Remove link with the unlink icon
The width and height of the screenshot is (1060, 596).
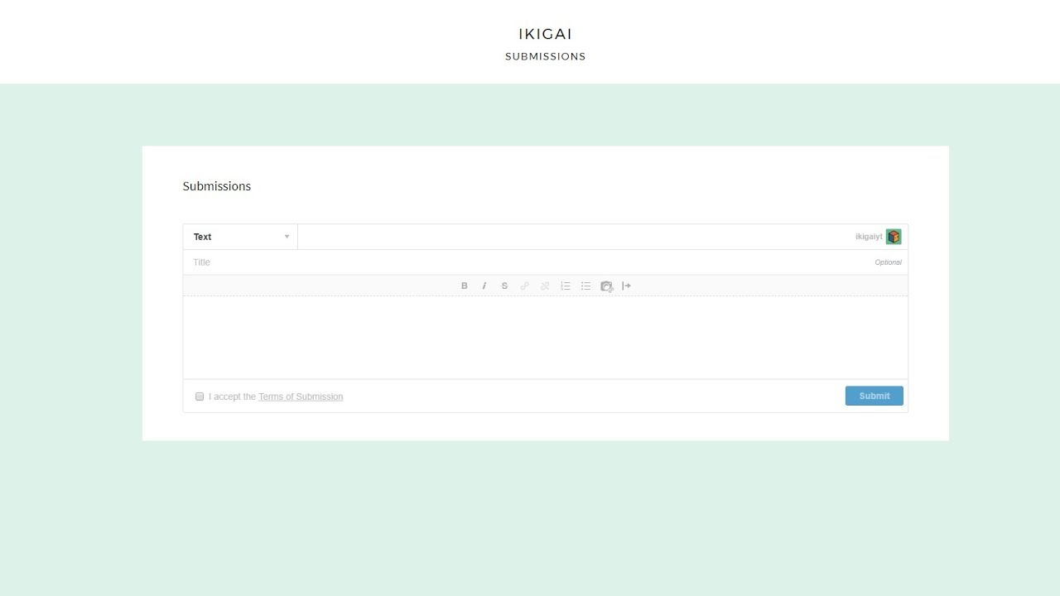pyautogui.click(x=545, y=286)
